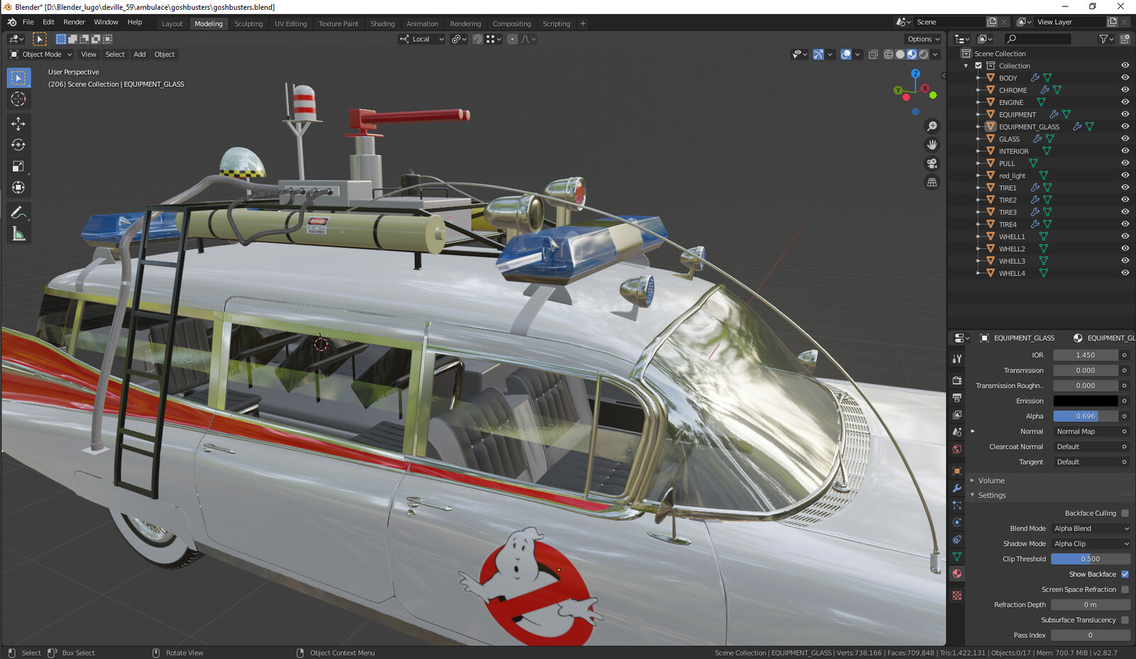Activate the Transform tool
The height and width of the screenshot is (659, 1136).
[18, 187]
